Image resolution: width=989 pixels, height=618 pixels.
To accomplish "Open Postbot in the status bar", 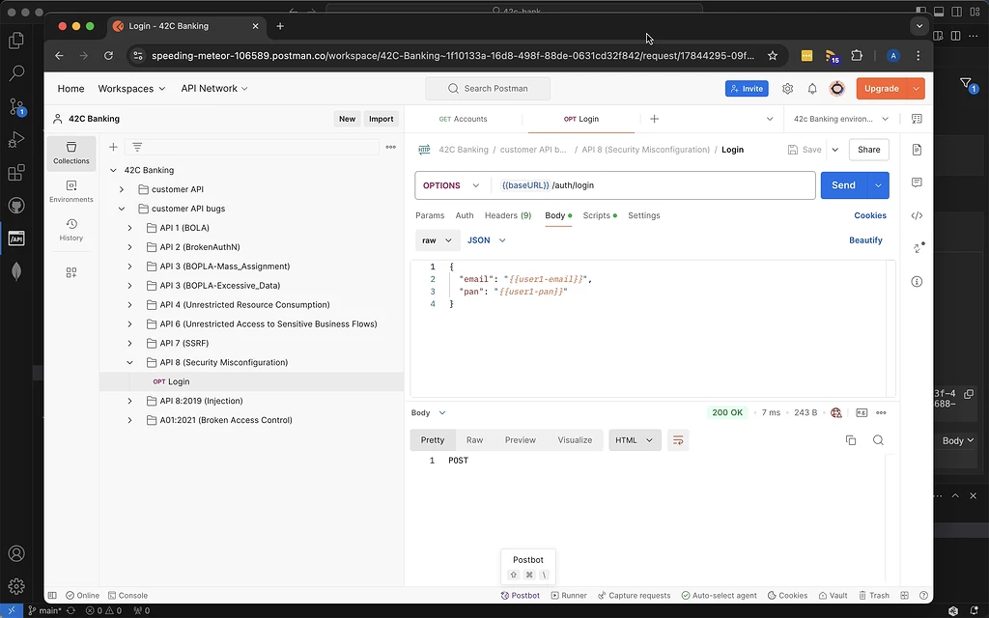I will coord(521,595).
